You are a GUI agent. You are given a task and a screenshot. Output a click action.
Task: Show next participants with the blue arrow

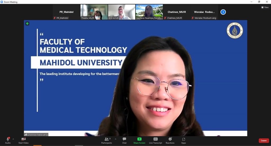(x=223, y=12)
